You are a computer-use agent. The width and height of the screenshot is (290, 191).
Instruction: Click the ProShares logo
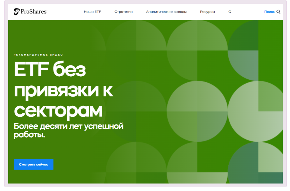pyautogui.click(x=31, y=12)
